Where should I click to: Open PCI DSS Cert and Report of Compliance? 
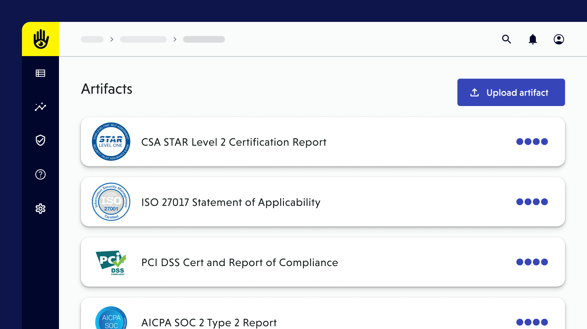[x=239, y=263]
